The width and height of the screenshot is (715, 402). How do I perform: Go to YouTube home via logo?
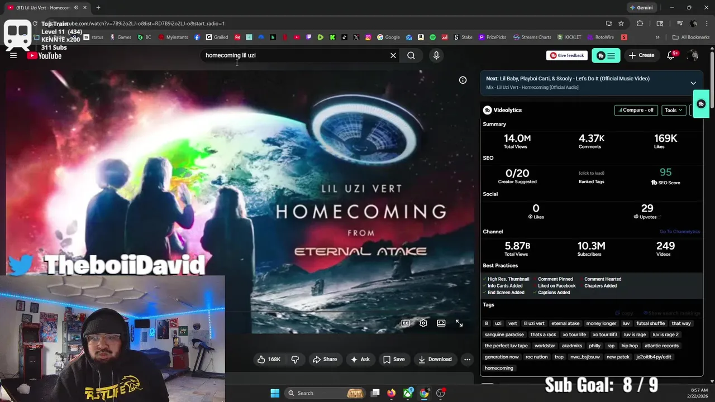click(x=45, y=55)
